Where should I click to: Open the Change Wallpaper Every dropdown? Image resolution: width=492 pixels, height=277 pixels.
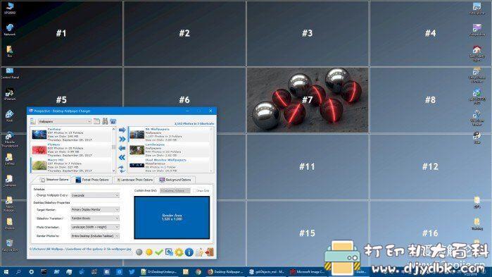click(95, 195)
